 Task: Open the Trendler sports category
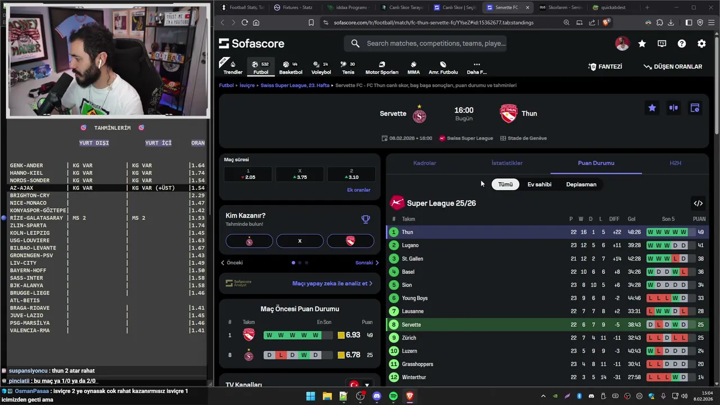pyautogui.click(x=233, y=67)
